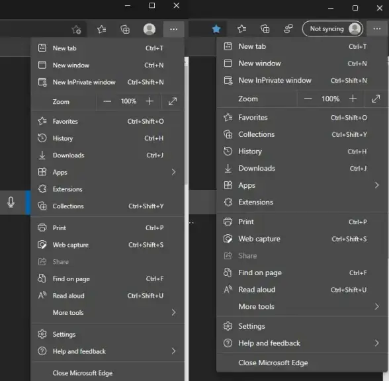
Task: Select New window in the right menu
Action: pos(302,63)
